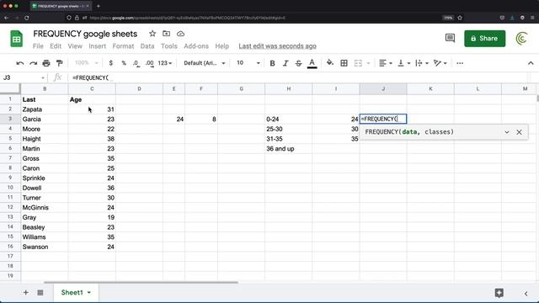
Task: Toggle italic formatting
Action: point(286,63)
